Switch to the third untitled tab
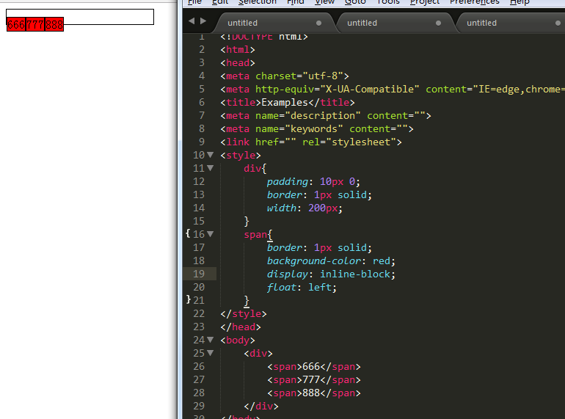 [482, 23]
